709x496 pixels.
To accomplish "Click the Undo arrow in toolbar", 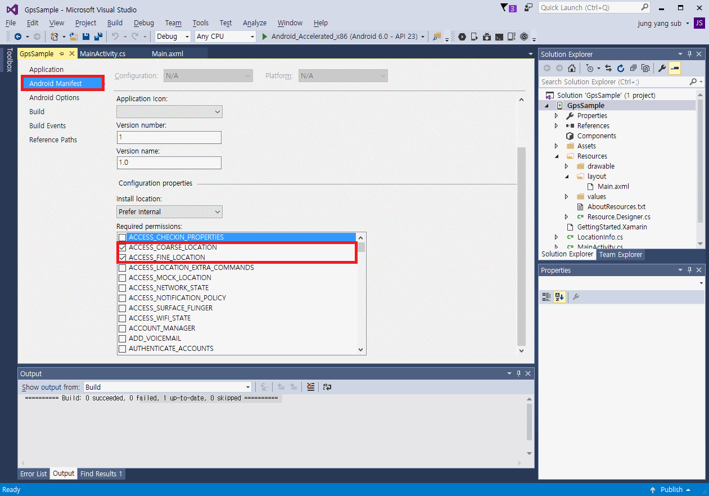I will pyautogui.click(x=115, y=37).
